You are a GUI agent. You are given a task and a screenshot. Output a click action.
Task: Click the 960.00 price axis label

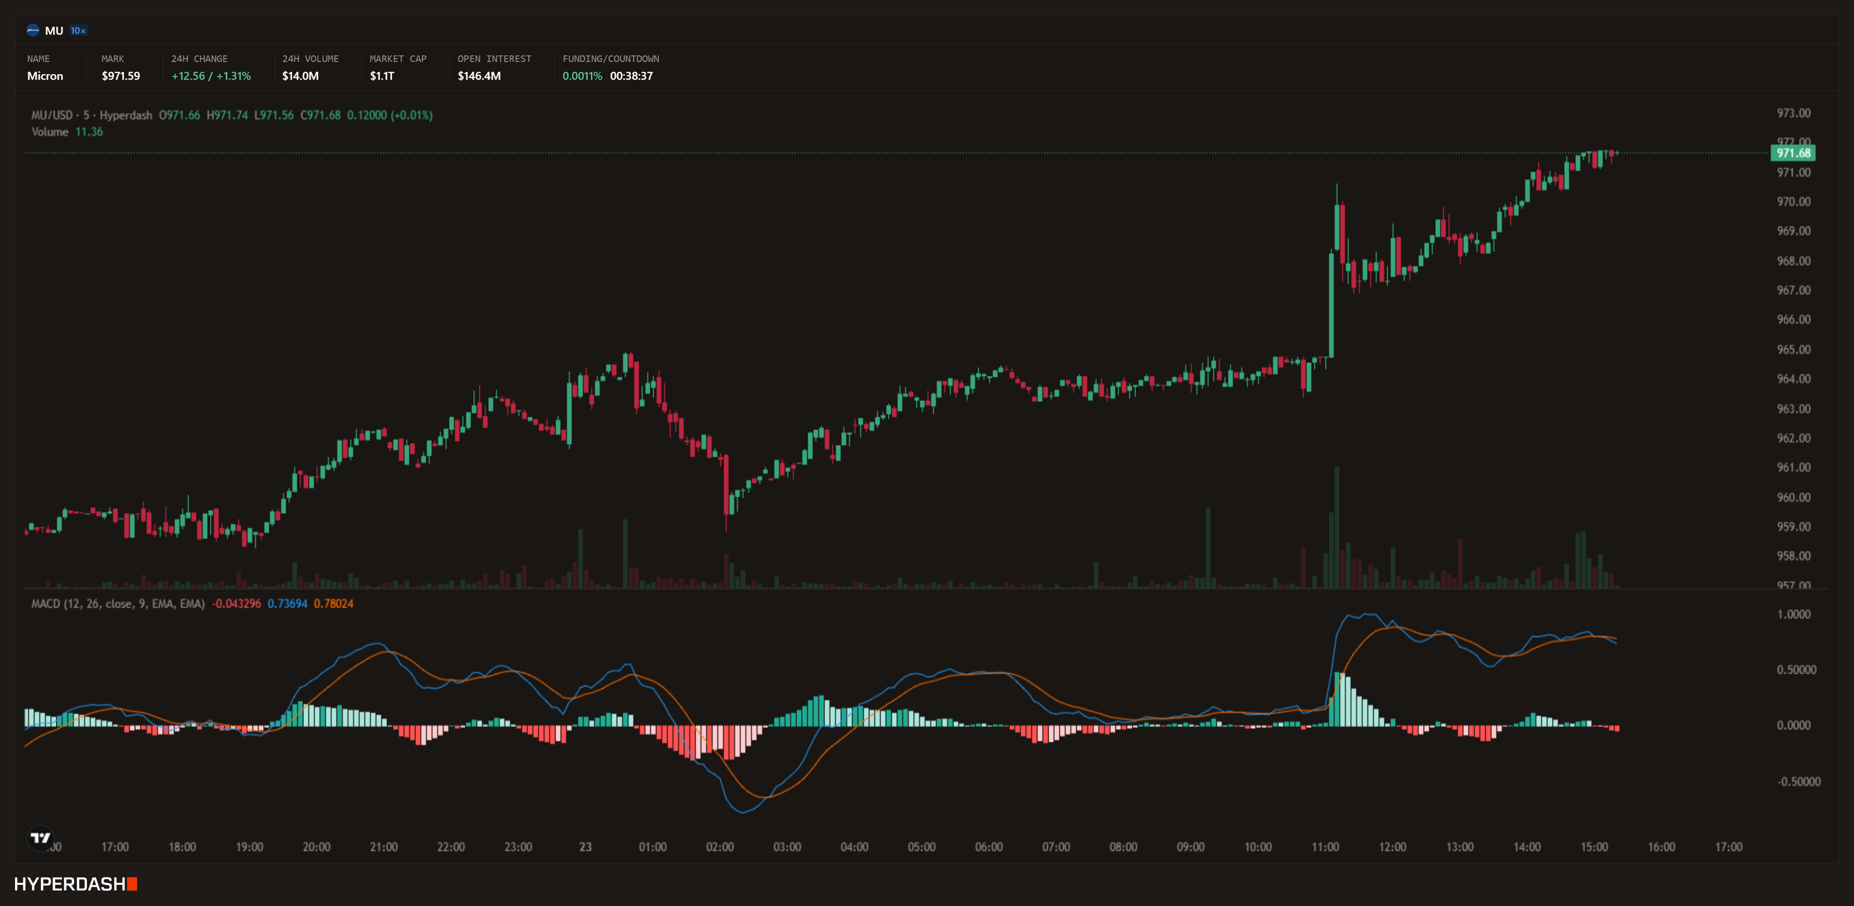(1793, 497)
